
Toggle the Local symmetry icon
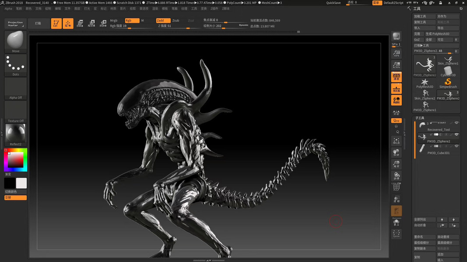click(x=396, y=100)
